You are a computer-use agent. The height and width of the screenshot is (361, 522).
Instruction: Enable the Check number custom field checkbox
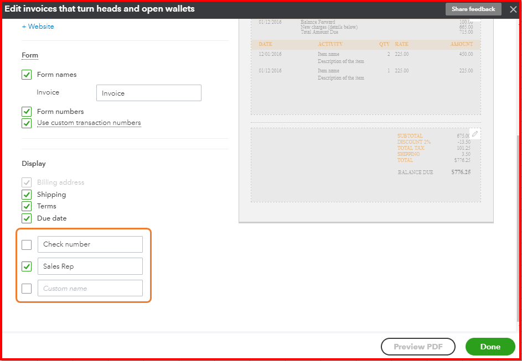(27, 245)
